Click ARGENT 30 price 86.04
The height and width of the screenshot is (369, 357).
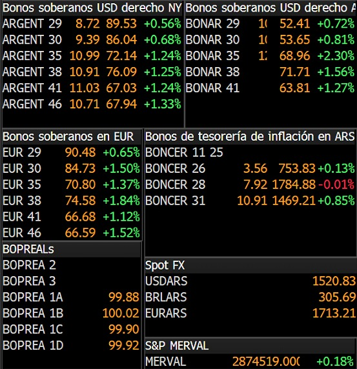(121, 40)
